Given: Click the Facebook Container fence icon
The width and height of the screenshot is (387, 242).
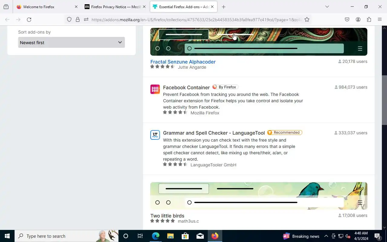Looking at the screenshot, I should pos(155,89).
